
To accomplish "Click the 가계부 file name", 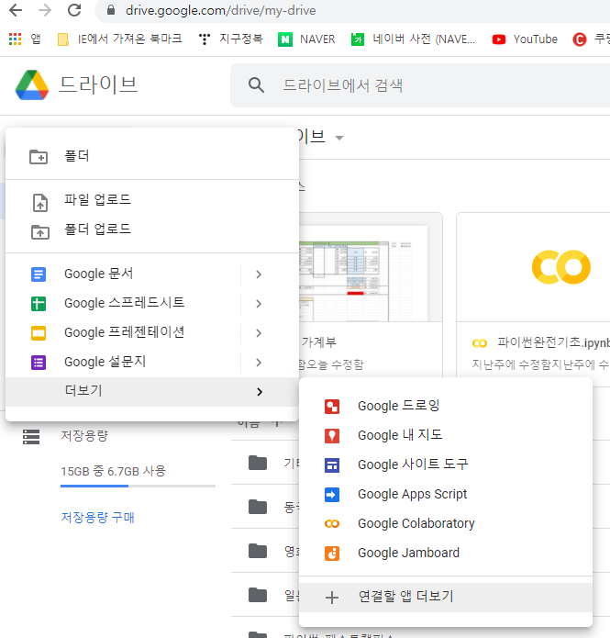I will coord(319,342).
